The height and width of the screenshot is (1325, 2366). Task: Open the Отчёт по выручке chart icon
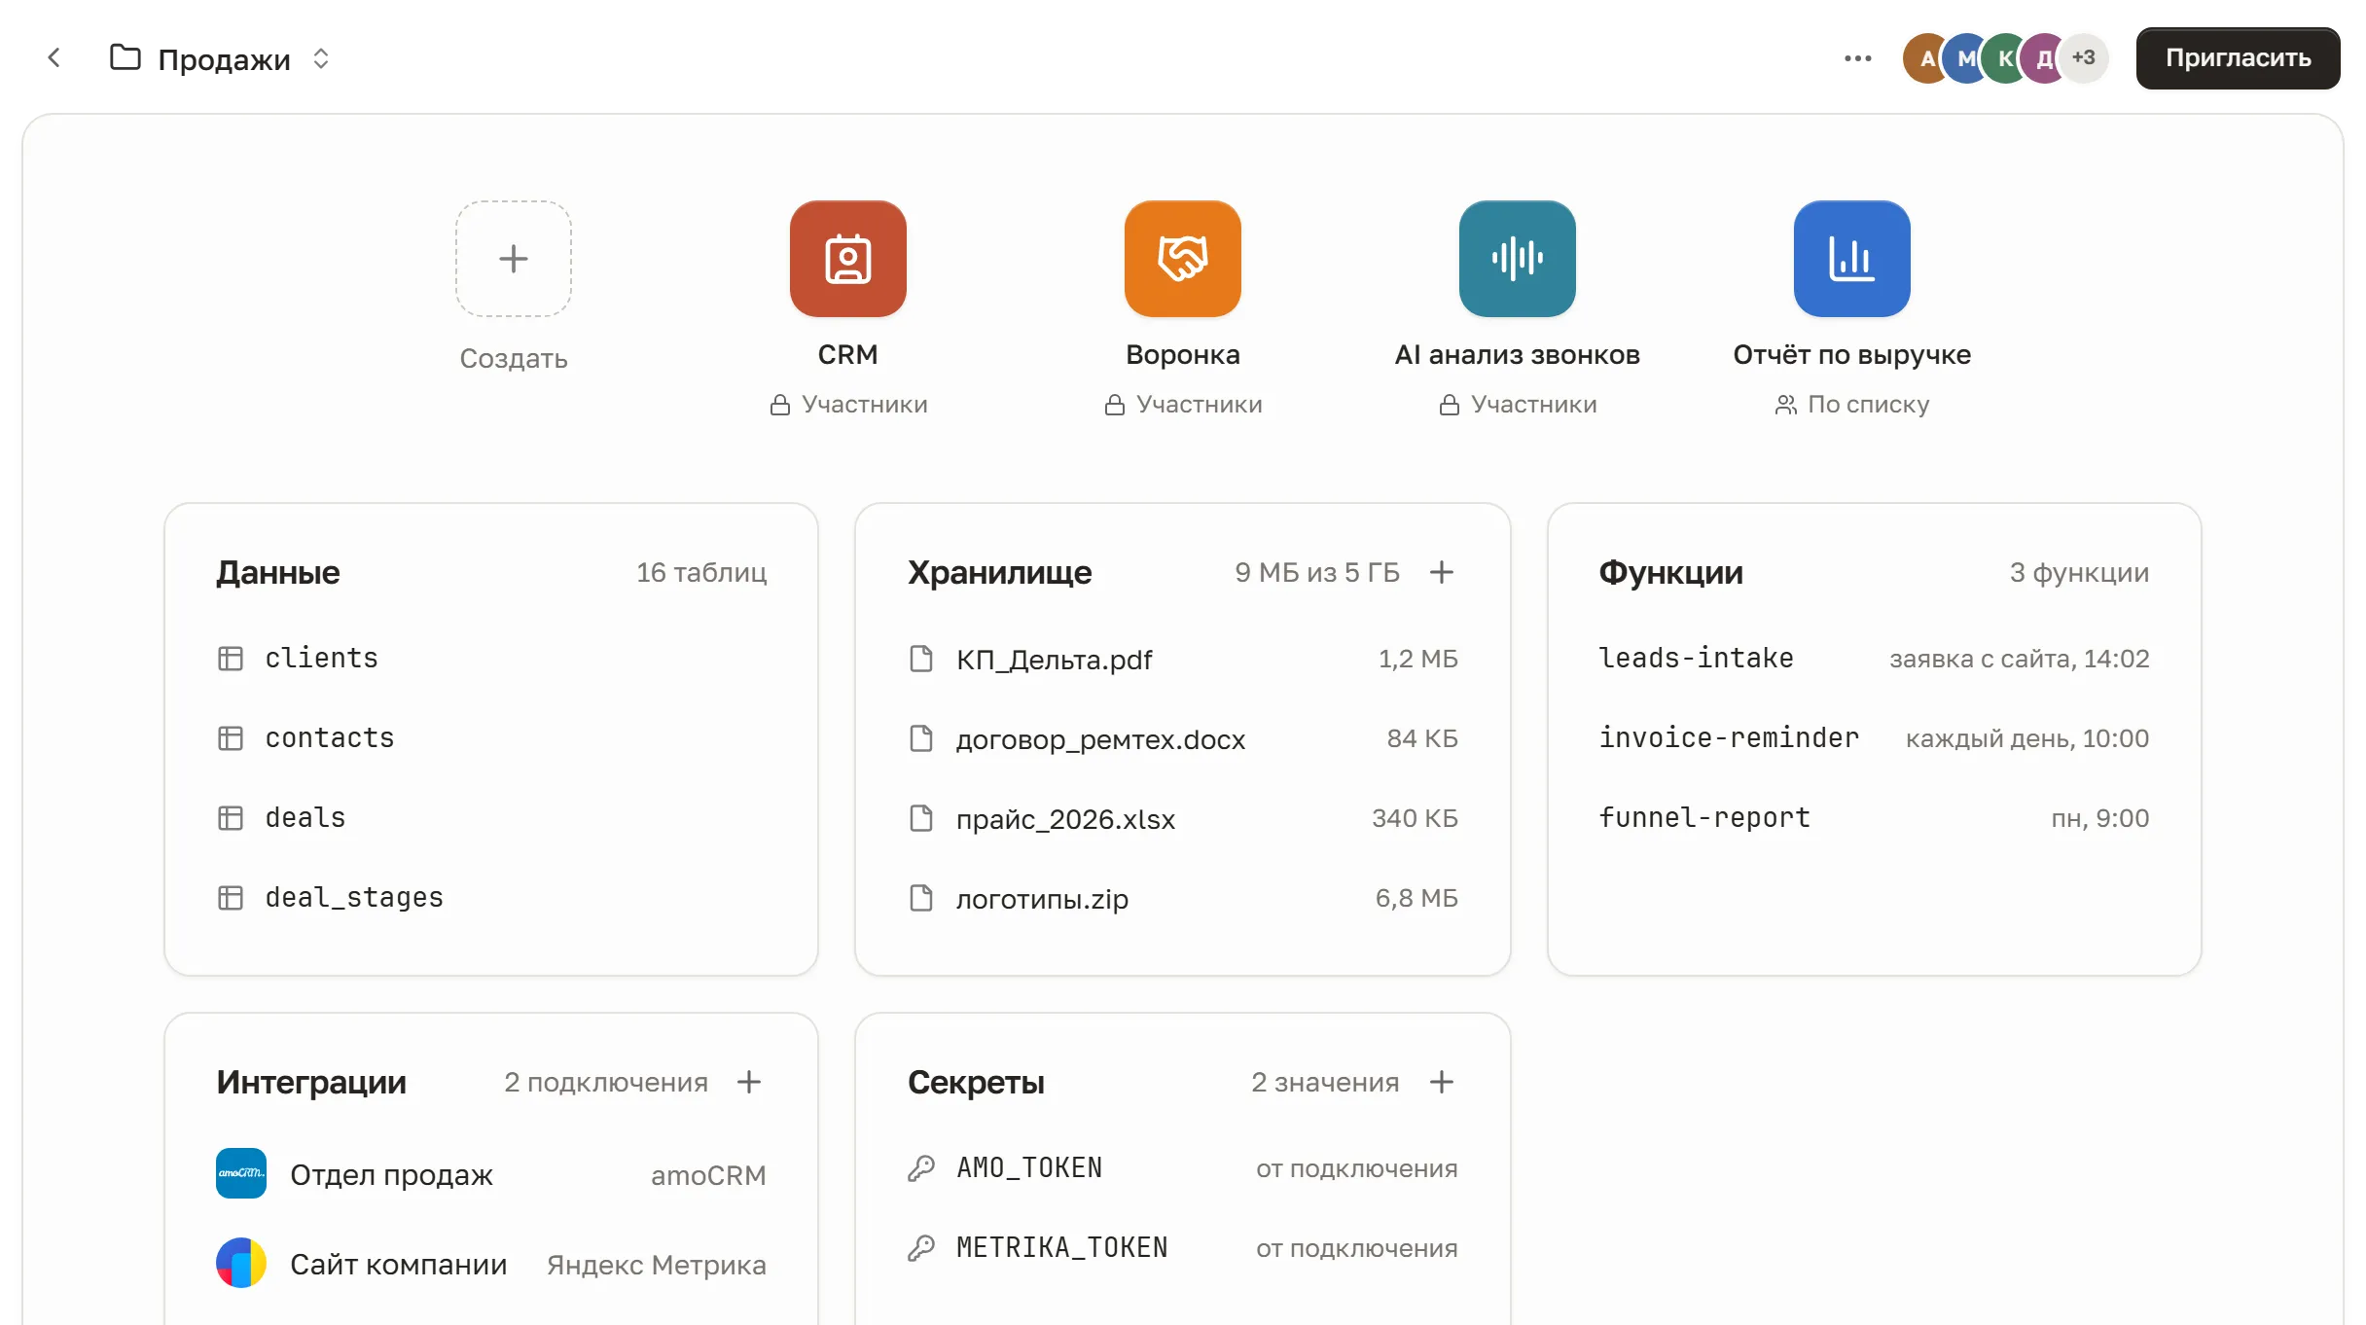(1851, 259)
